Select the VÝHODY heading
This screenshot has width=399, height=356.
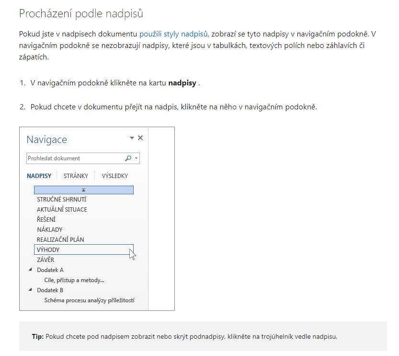(x=83, y=249)
